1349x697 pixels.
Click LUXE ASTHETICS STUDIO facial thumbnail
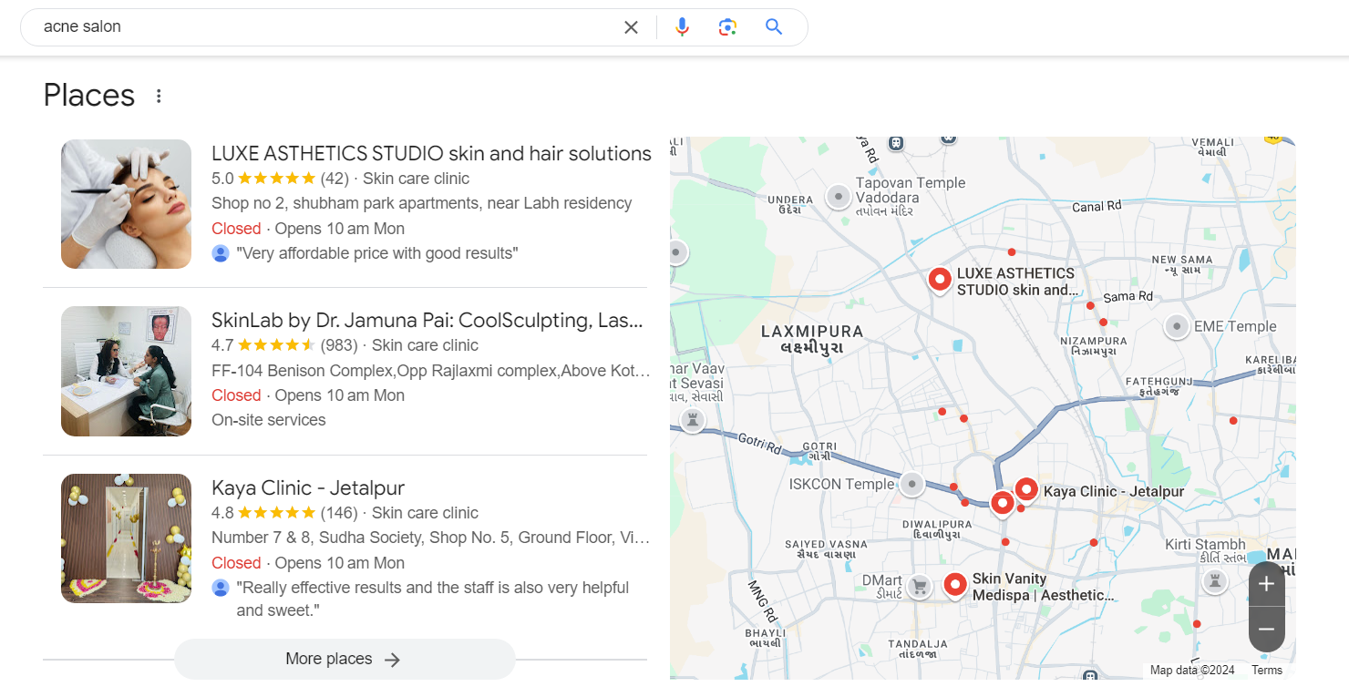coord(126,204)
